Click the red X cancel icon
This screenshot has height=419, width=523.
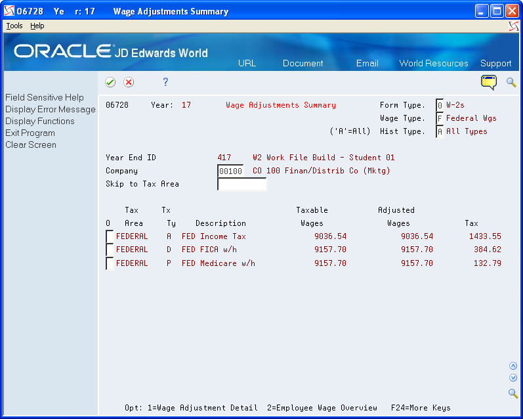pos(129,82)
